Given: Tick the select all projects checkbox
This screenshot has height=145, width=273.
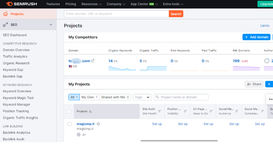Looking at the screenshot, I should (x=69, y=112).
